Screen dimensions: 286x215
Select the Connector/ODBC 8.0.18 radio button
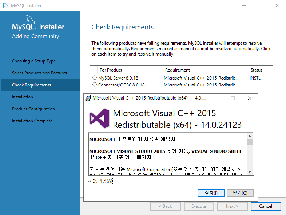95,85
